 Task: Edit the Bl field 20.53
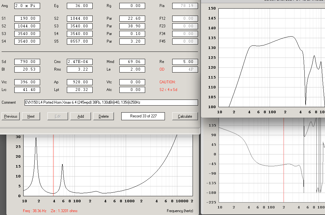coord(27,69)
